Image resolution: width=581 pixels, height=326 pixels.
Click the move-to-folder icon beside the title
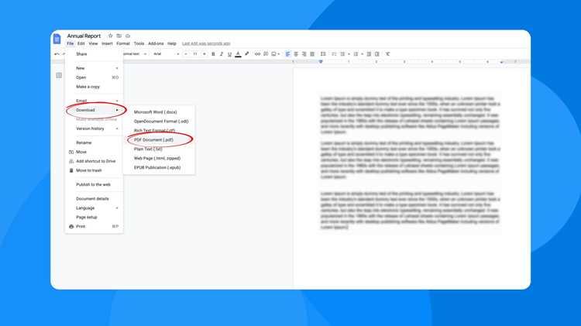pos(119,36)
